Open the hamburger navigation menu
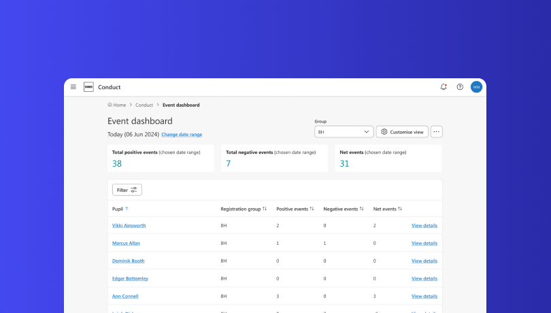The height and width of the screenshot is (313, 551). [73, 87]
